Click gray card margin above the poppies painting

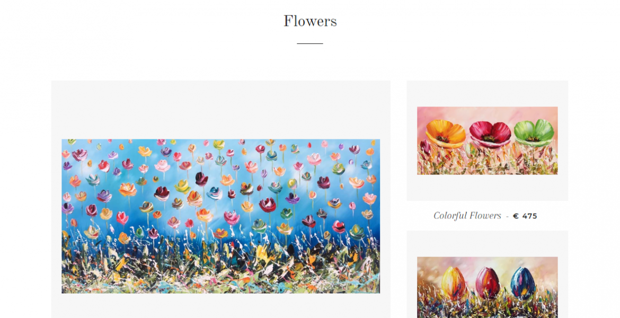pyautogui.click(x=487, y=93)
